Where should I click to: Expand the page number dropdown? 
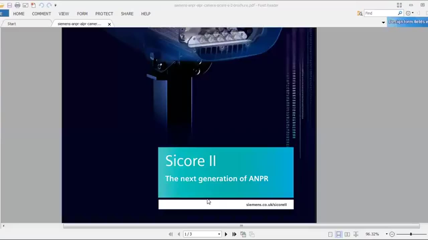pyautogui.click(x=219, y=234)
